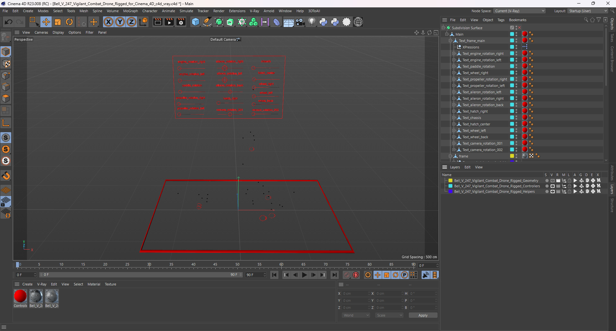Open the MoGraph menu

click(x=130, y=11)
